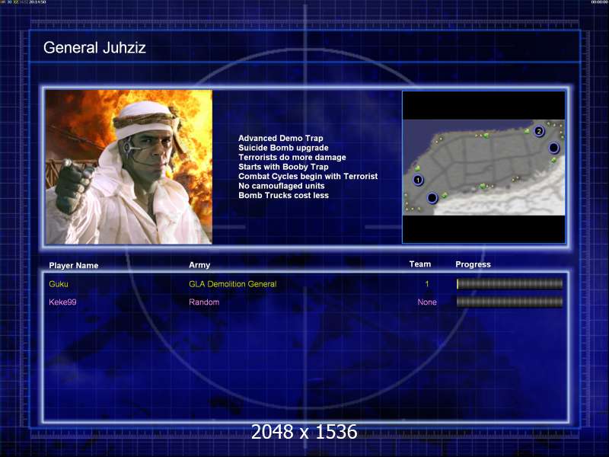This screenshot has height=457, width=609.
Task: Click 'Random' army entry for Keke99
Action: pyautogui.click(x=204, y=302)
